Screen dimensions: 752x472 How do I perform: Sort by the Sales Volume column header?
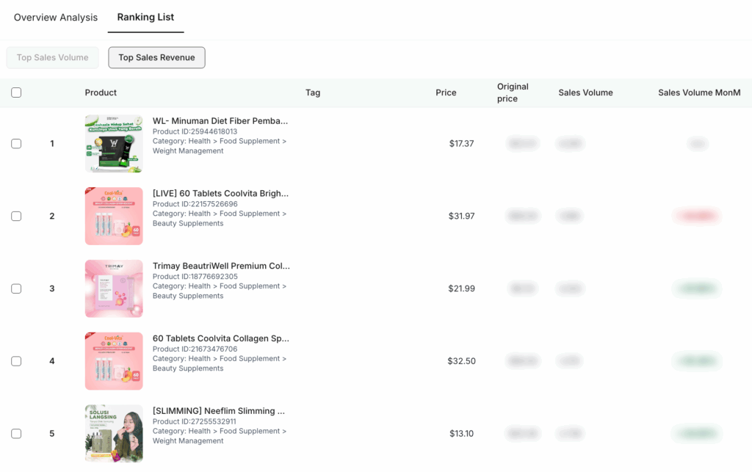(x=585, y=92)
